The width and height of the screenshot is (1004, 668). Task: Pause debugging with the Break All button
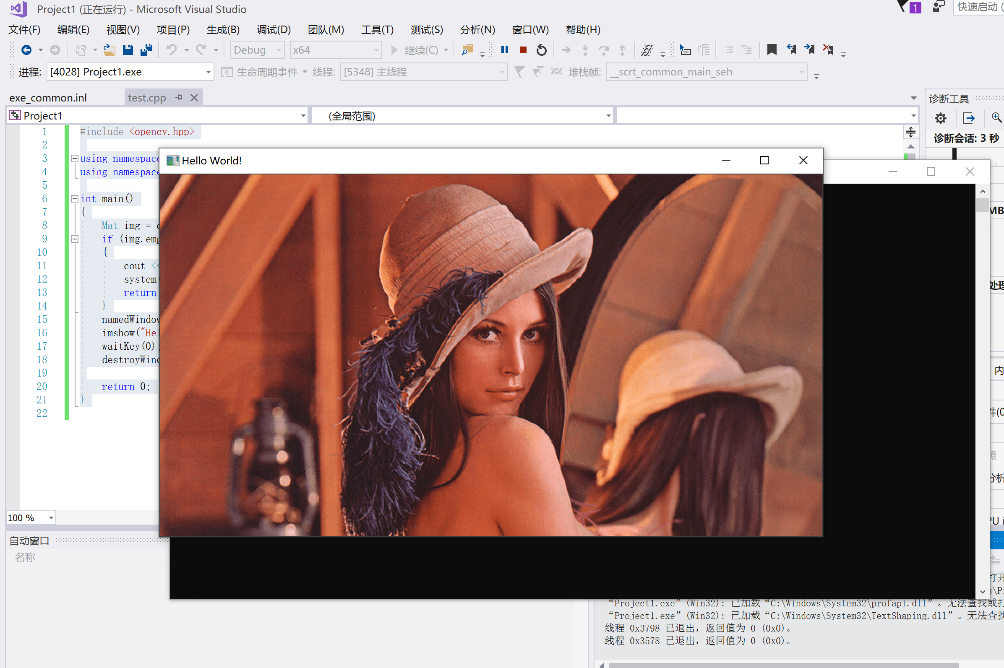(x=505, y=50)
